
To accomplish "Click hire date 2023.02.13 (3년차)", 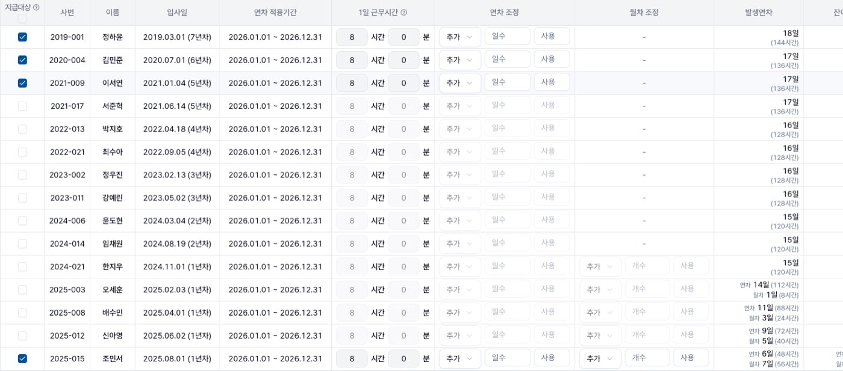I will 177,175.
